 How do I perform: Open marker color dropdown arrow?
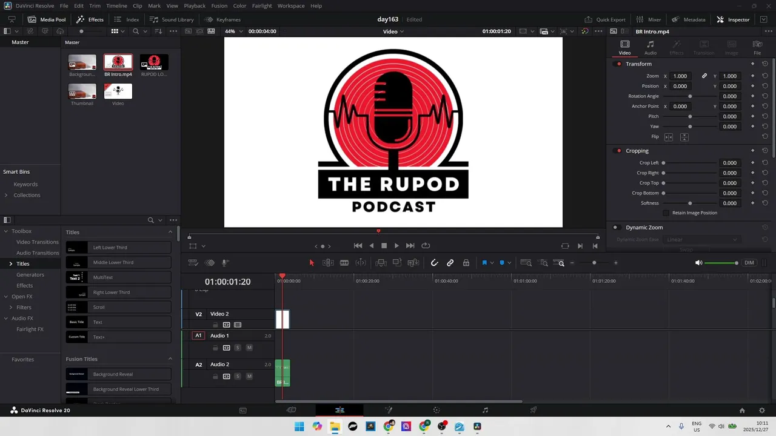(x=509, y=263)
